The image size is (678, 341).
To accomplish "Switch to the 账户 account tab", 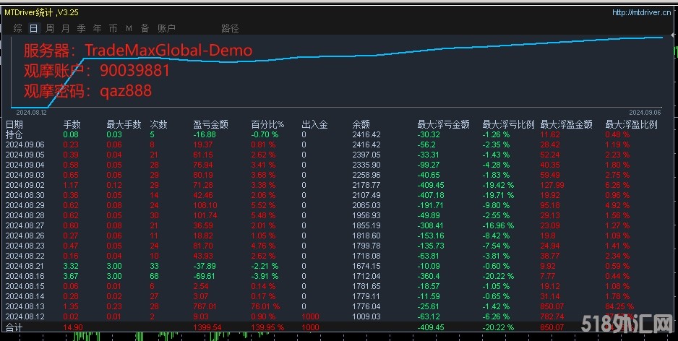I will tap(166, 28).
